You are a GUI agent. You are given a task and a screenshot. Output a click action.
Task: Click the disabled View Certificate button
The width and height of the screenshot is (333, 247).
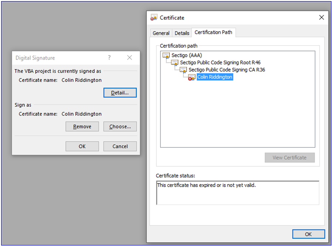(x=290, y=158)
